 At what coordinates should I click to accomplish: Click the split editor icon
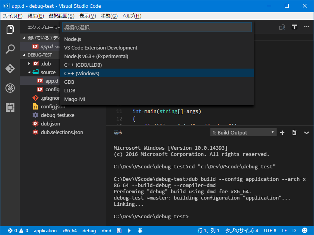[x=295, y=27]
